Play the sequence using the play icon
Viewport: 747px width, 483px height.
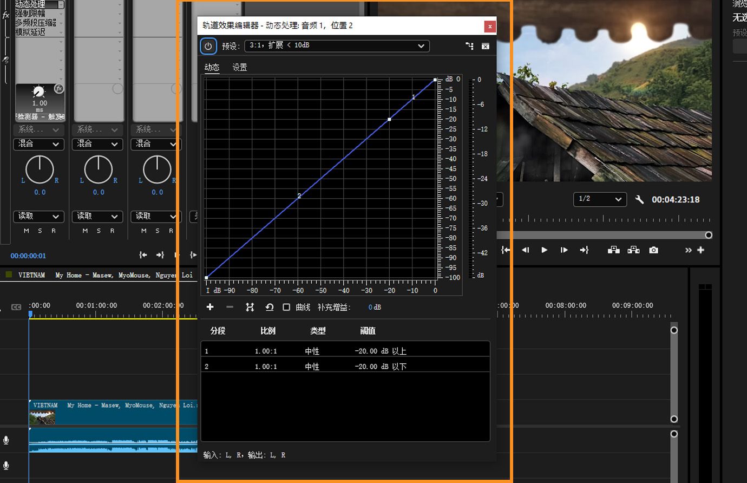tap(544, 250)
